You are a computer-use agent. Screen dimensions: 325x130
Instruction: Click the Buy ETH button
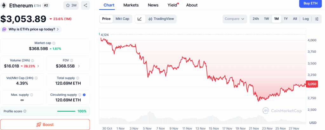[x=310, y=3]
